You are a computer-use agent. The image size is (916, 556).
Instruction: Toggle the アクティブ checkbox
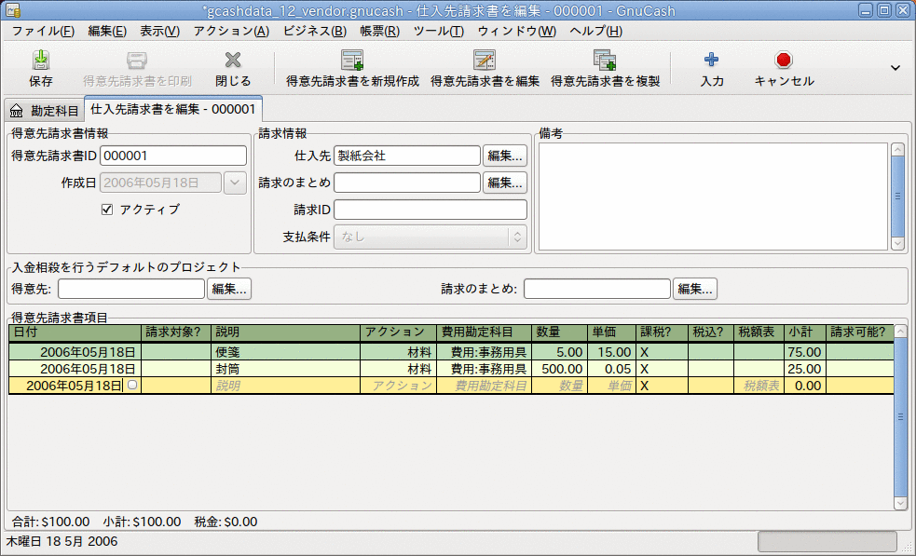(107, 210)
